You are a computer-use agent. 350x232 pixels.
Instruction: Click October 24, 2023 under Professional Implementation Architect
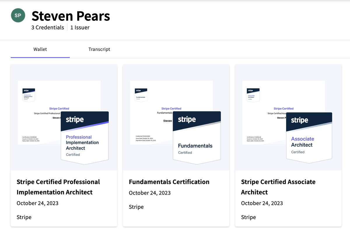point(37,203)
